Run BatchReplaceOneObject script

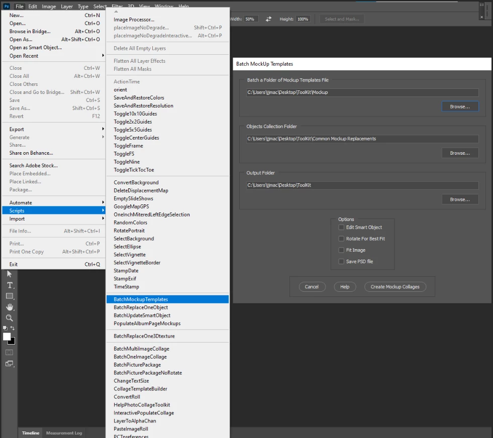167,307
